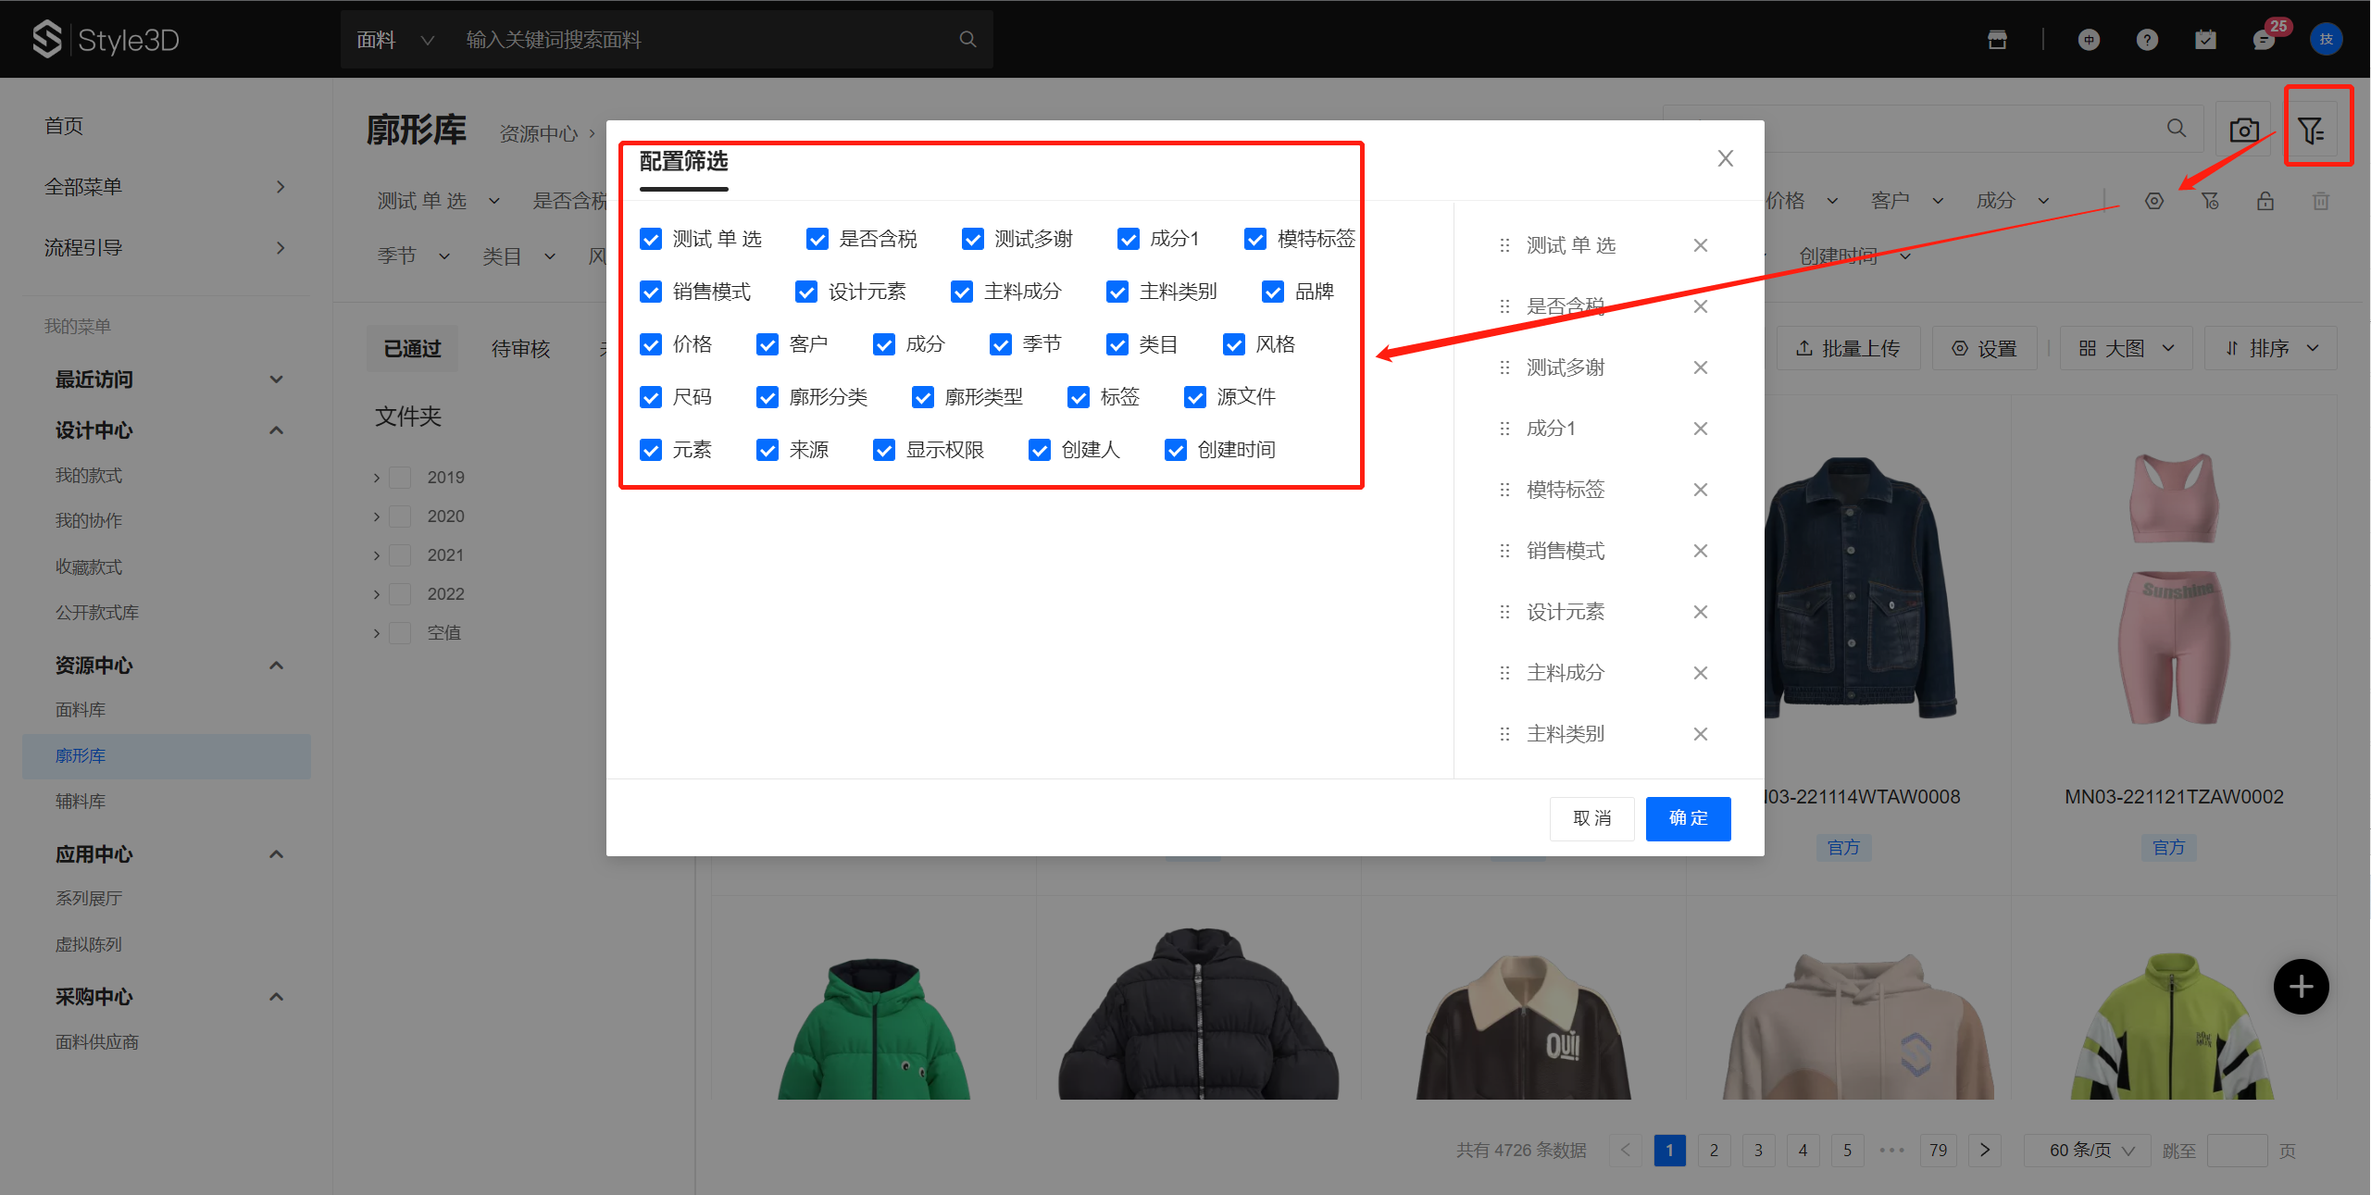Screen dimensions: 2371x1195
Task: Click the search magnifier in top search bar
Action: (x=967, y=39)
